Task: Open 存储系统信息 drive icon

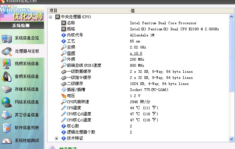Action: click(x=7, y=89)
